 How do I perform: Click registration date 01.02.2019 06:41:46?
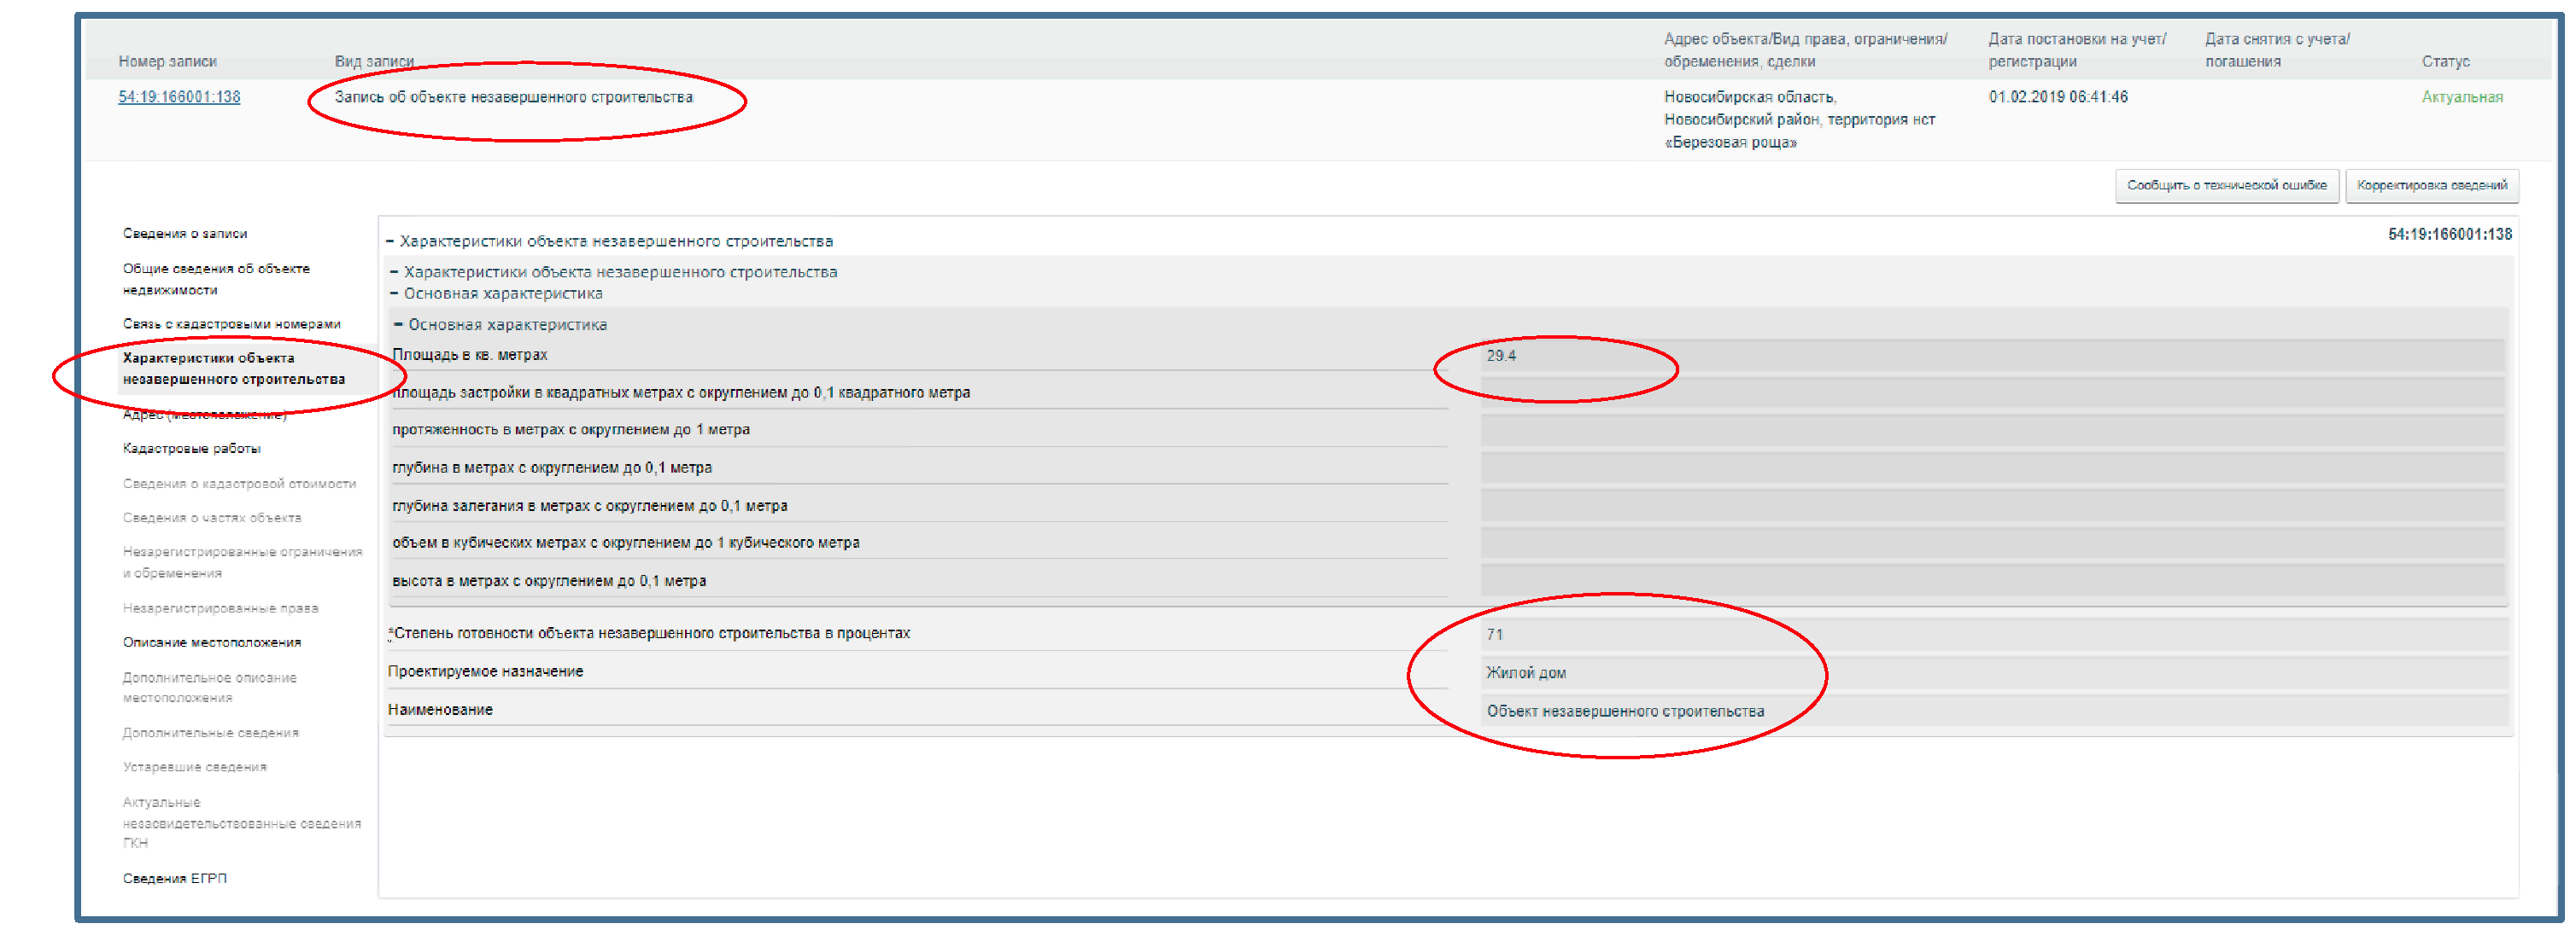coord(2058,97)
